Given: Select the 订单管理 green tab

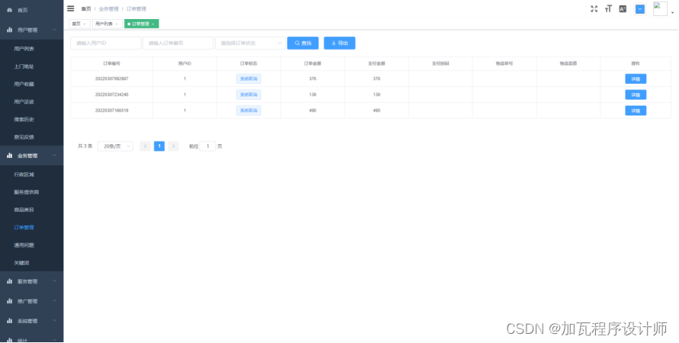Looking at the screenshot, I should click(x=141, y=24).
